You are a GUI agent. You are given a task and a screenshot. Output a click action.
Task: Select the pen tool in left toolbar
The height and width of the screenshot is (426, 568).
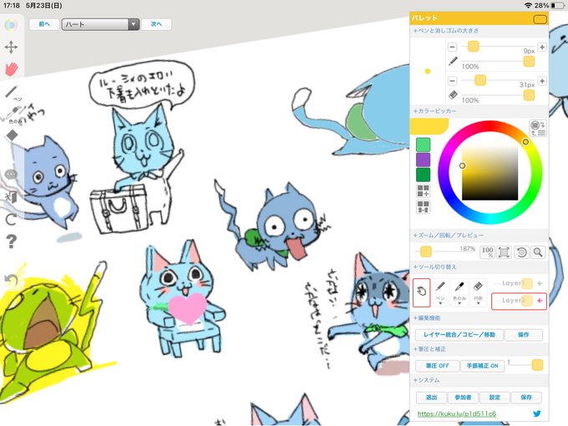point(12,93)
